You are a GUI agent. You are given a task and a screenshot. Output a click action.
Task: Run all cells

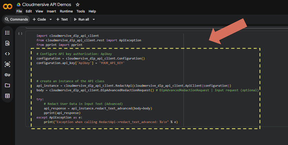click(x=81, y=19)
